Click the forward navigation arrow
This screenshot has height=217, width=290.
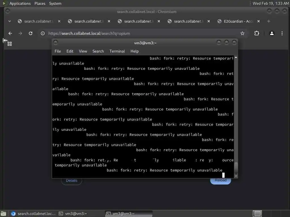(20, 33)
